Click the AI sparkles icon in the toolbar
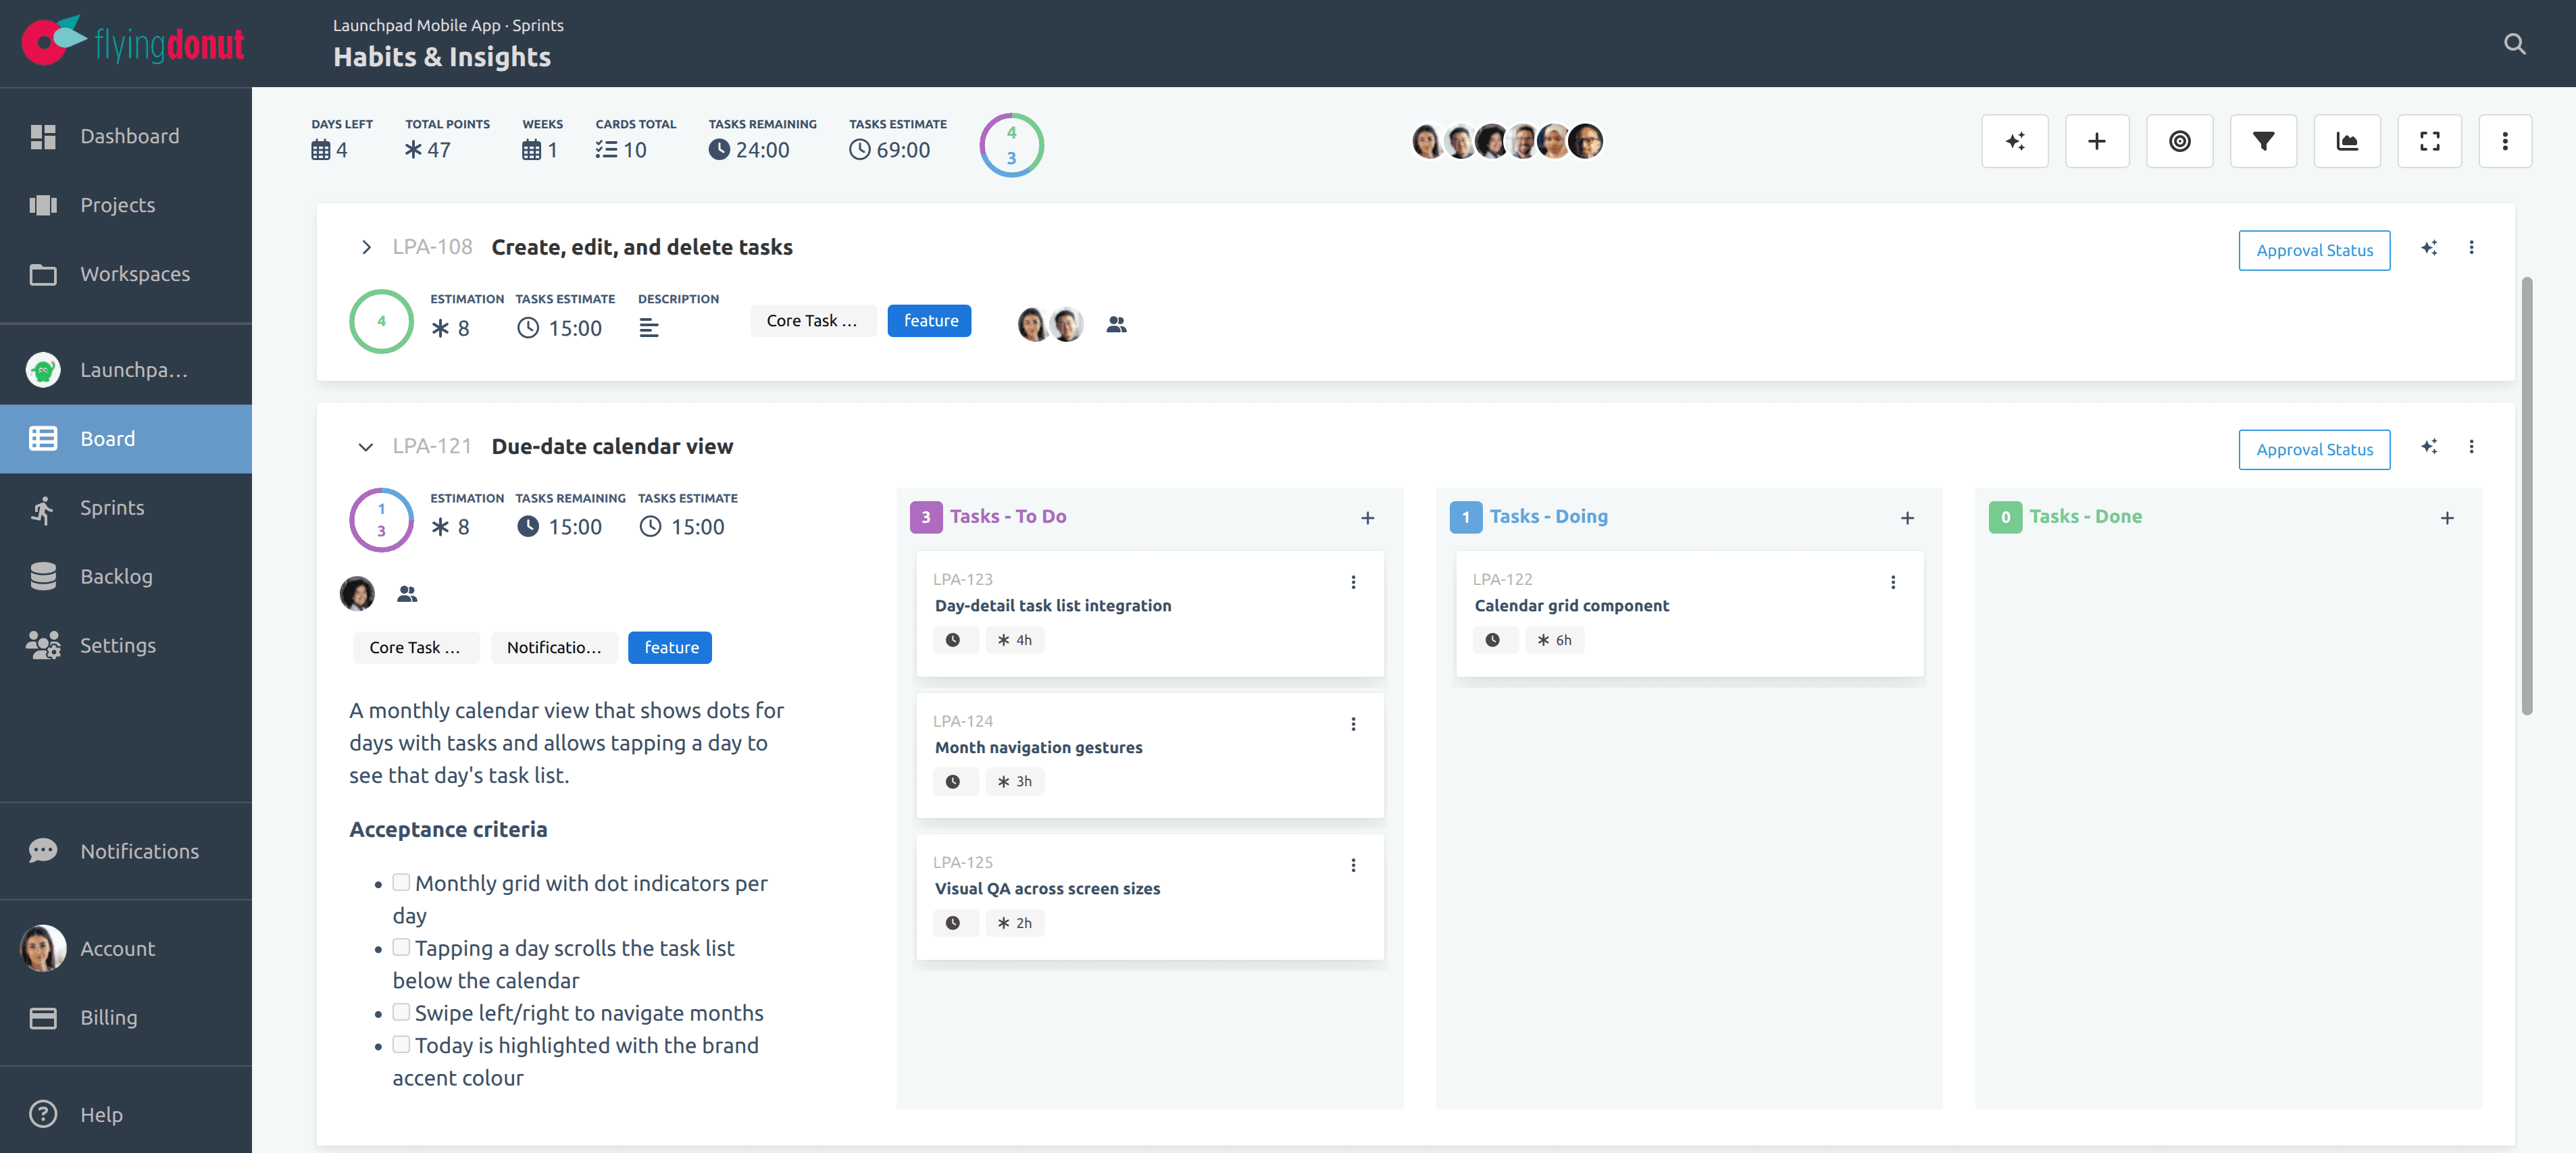 2014,141
